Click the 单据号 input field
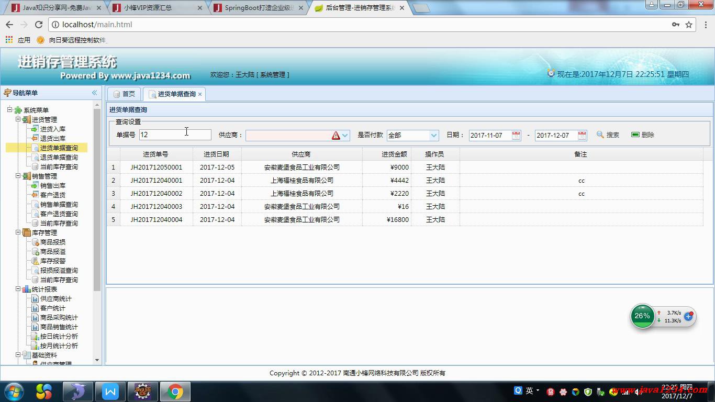Image resolution: width=715 pixels, height=402 pixels. click(x=175, y=135)
